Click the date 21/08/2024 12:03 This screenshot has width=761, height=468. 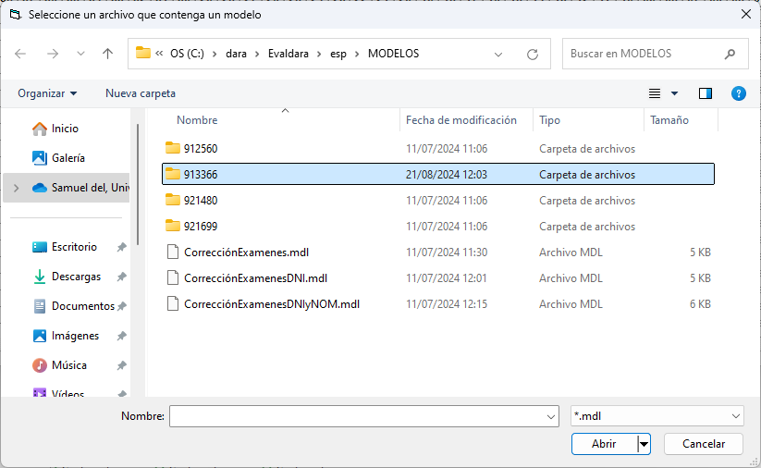tap(447, 175)
